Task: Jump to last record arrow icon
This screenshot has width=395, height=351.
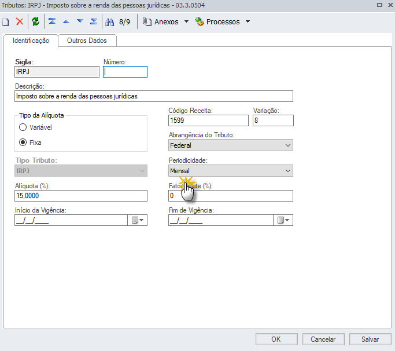Action: click(x=94, y=21)
